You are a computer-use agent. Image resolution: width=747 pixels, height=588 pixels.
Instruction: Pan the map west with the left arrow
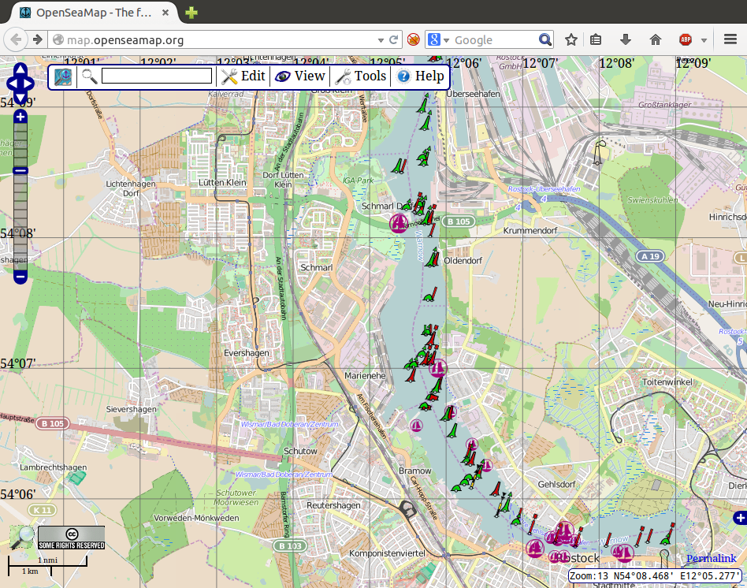[12, 84]
